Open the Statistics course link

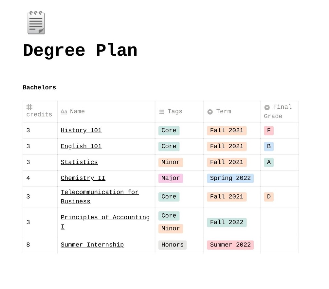click(x=79, y=162)
